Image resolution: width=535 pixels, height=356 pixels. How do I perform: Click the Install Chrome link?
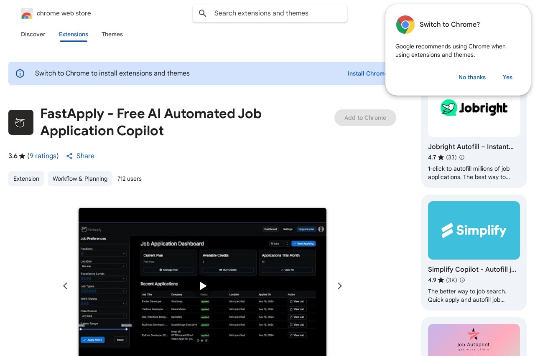pyautogui.click(x=367, y=73)
